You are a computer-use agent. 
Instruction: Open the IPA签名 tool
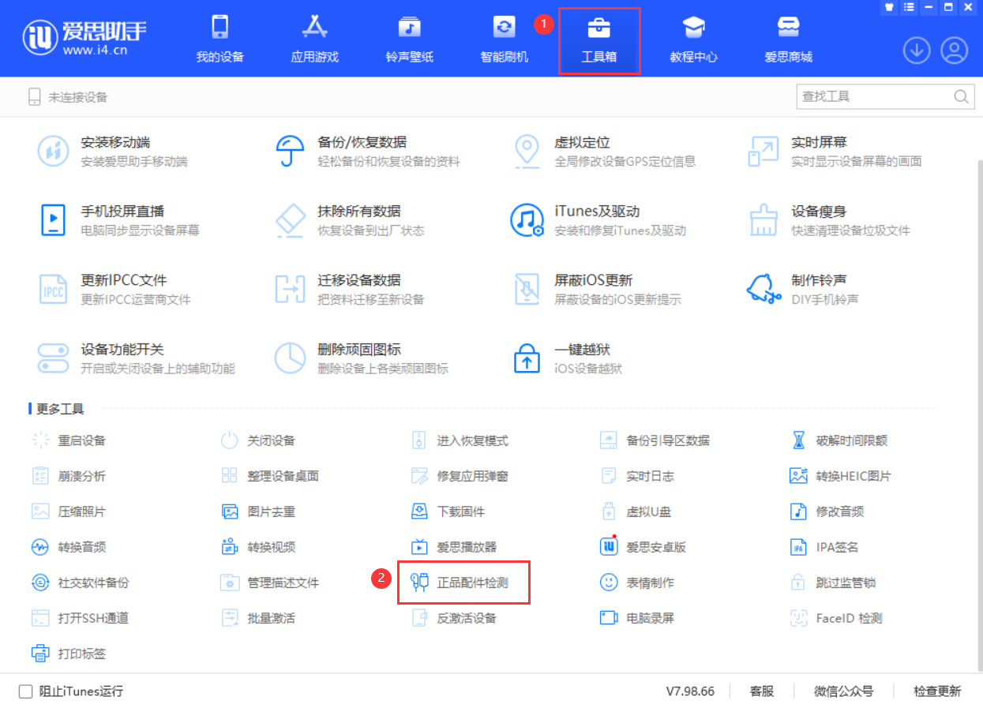pos(824,547)
